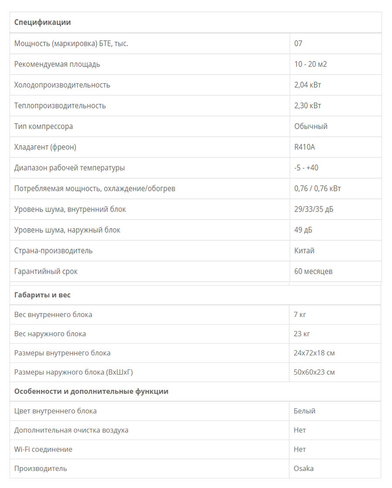
Task: Select the Китай country value
Action: click(x=304, y=251)
